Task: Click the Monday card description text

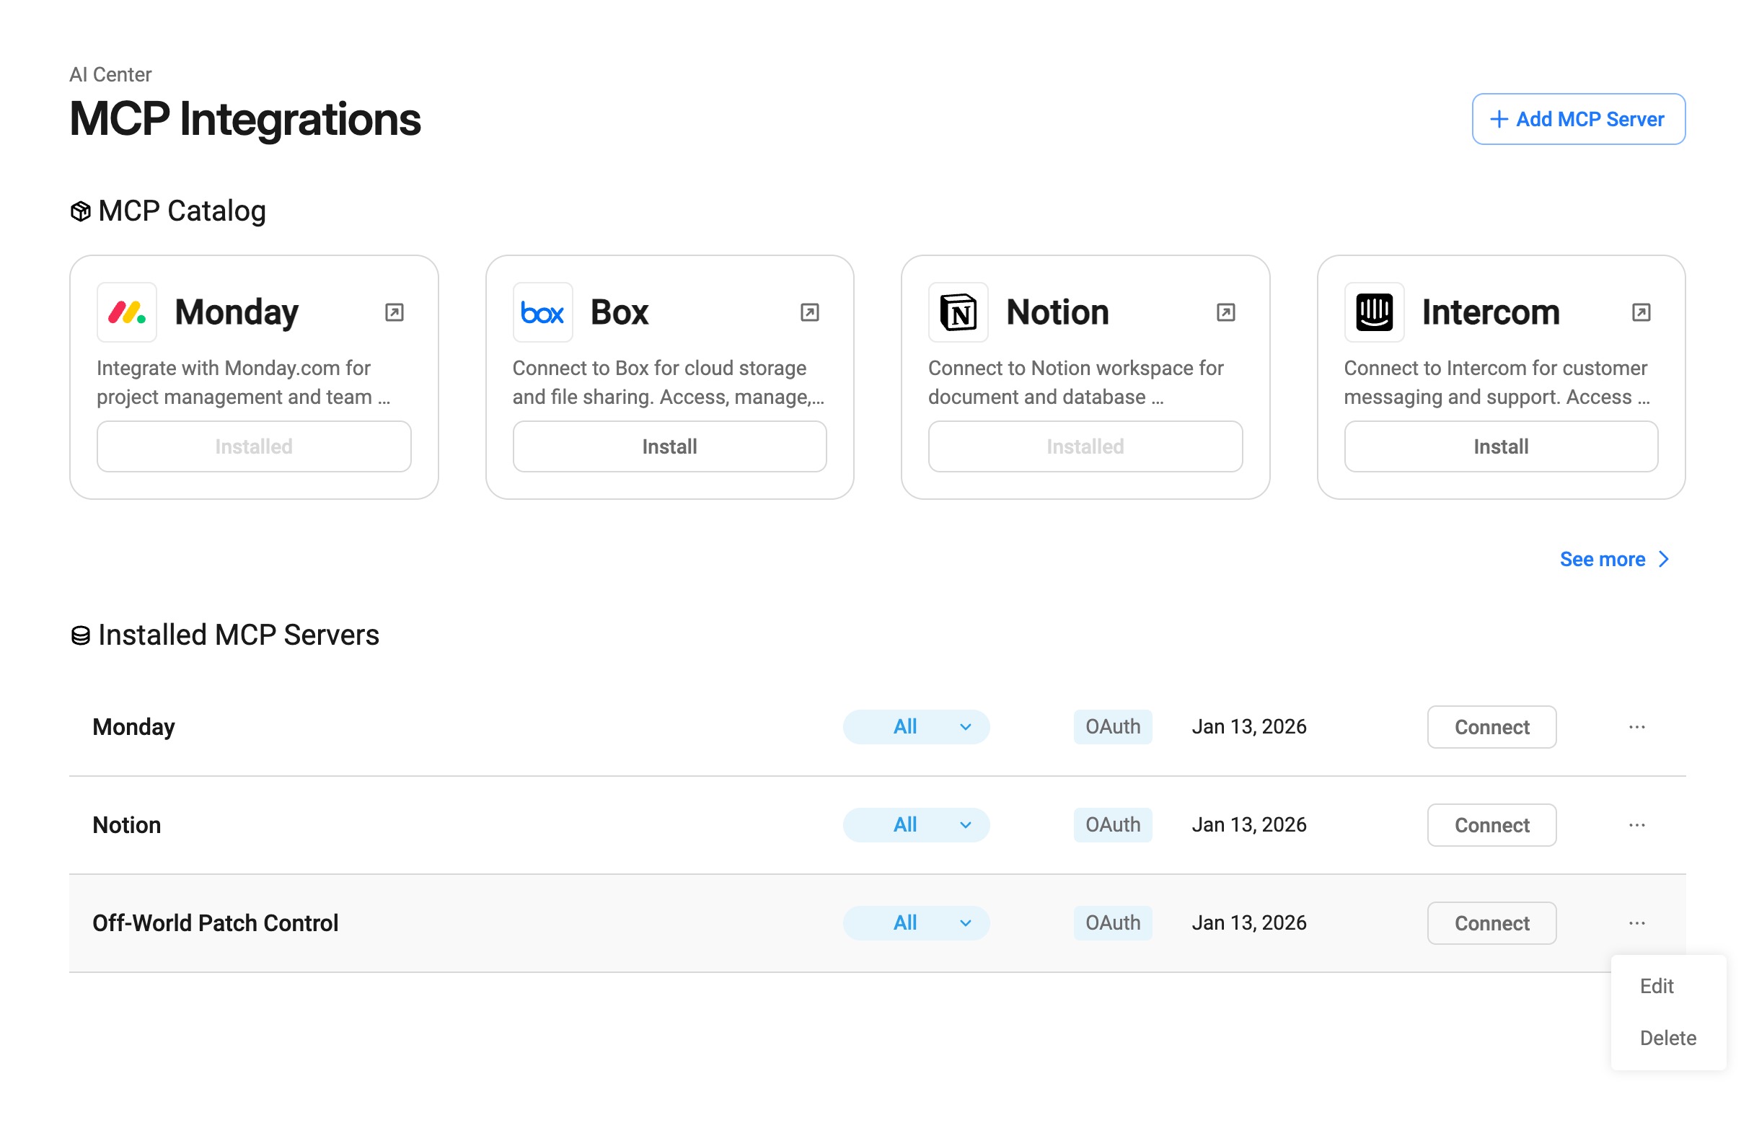Action: (244, 382)
